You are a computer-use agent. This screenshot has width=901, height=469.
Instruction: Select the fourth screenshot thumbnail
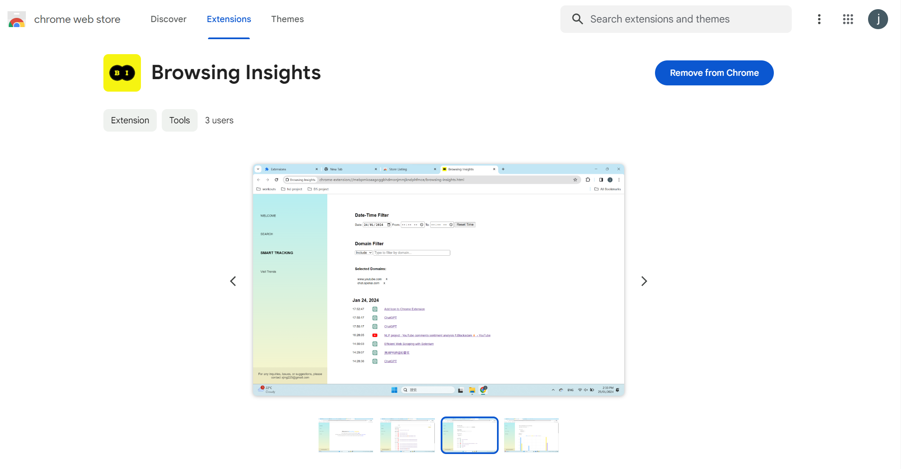531,435
